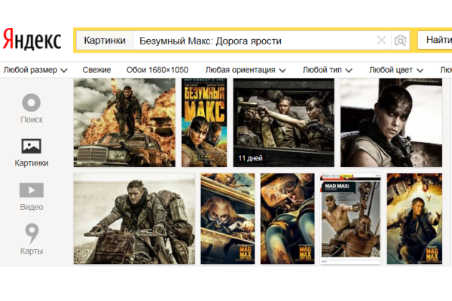The height and width of the screenshot is (301, 452).
Task: Open the Любой размер dropdown
Action: point(35,70)
